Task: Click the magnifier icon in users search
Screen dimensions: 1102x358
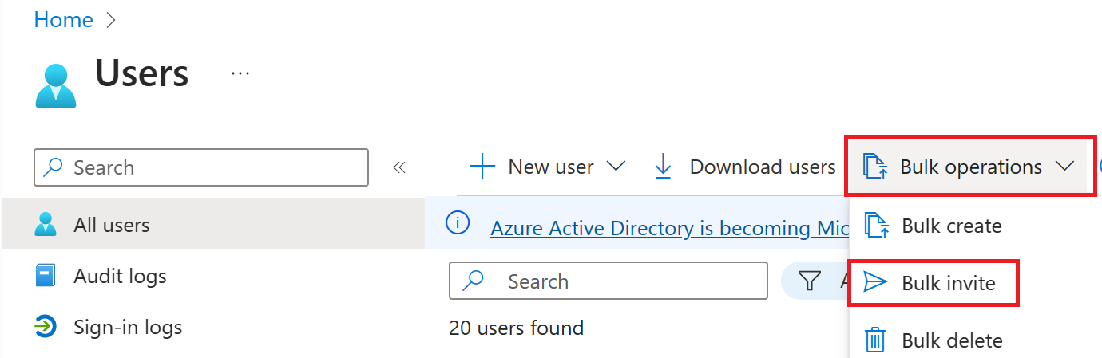Action: point(474,281)
